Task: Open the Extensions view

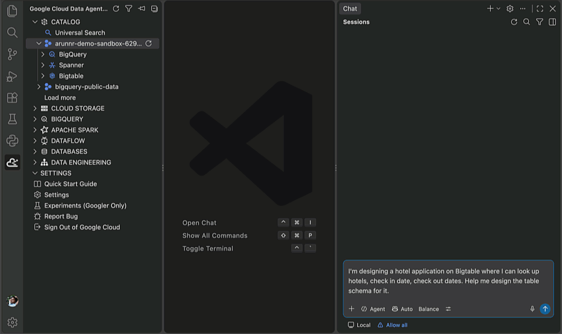Action: [12, 97]
